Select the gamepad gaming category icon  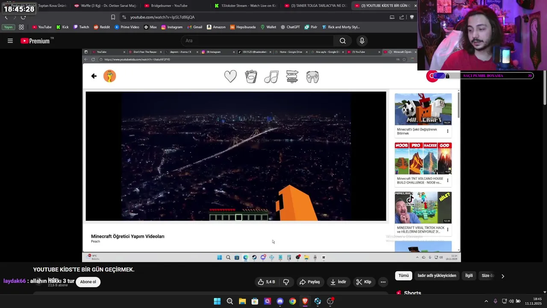(x=312, y=77)
